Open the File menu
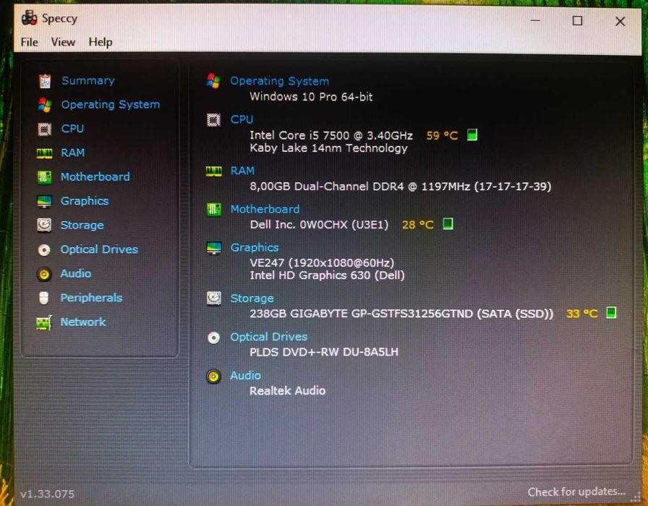648x506 pixels. [30, 42]
